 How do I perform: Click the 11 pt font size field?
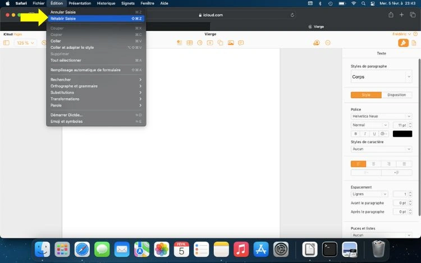pyautogui.click(x=400, y=125)
